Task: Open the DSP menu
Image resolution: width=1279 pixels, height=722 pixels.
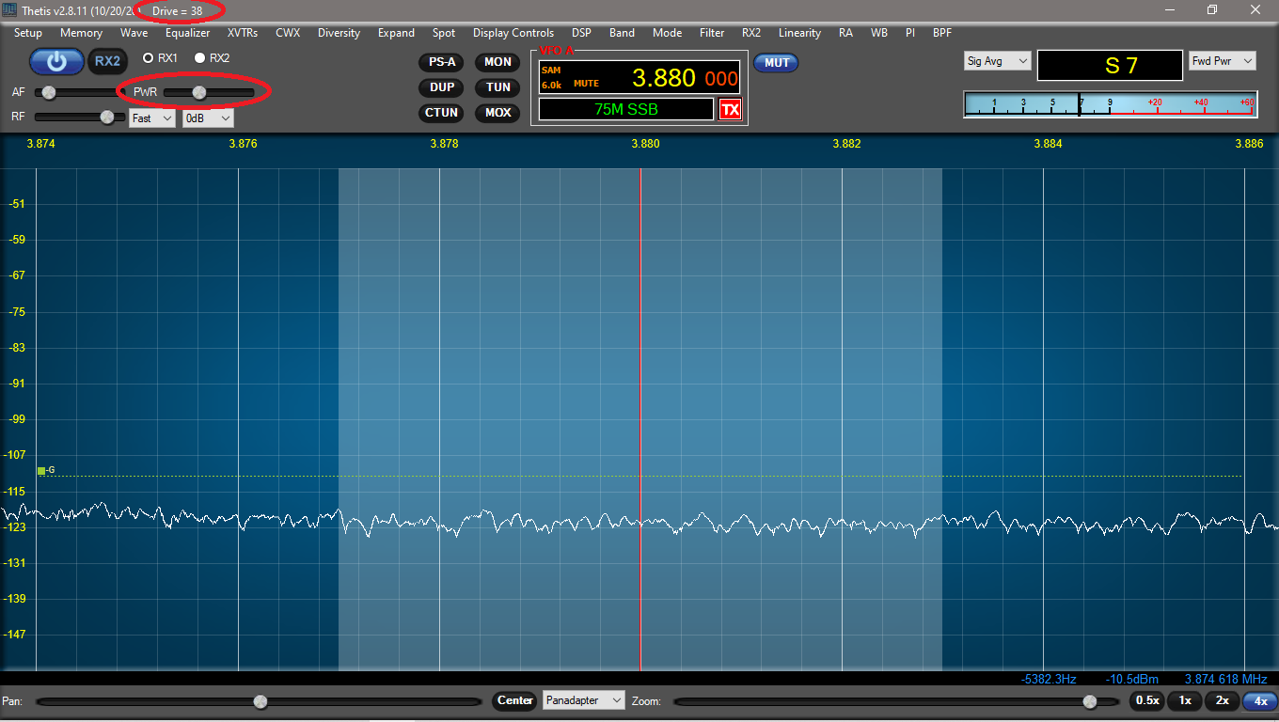Action: pos(581,33)
